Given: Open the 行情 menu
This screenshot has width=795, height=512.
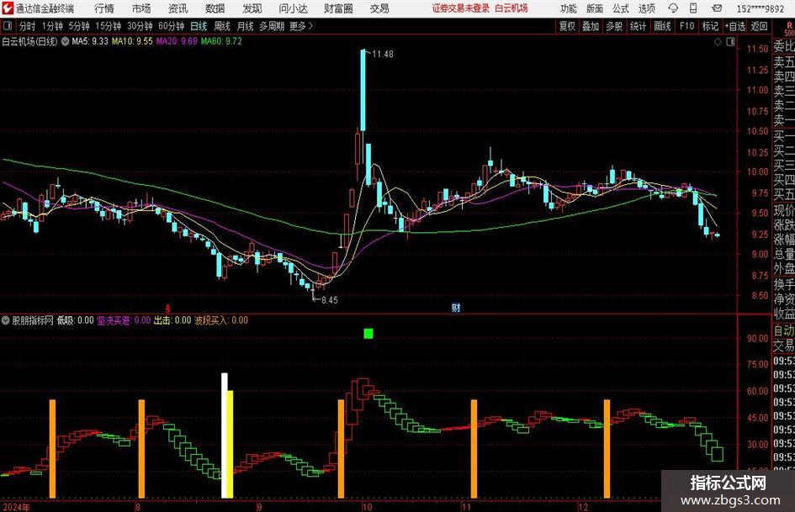Looking at the screenshot, I should (x=104, y=8).
